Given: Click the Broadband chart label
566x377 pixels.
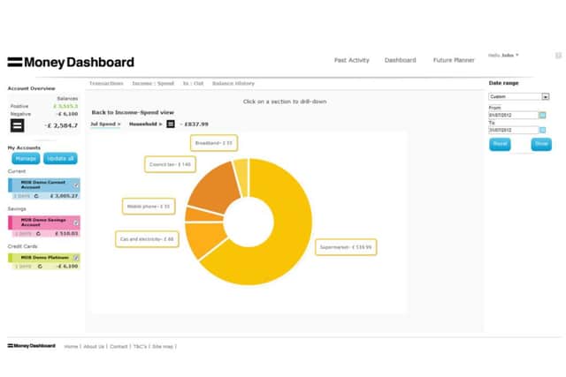Looking at the screenshot, I should point(214,143).
